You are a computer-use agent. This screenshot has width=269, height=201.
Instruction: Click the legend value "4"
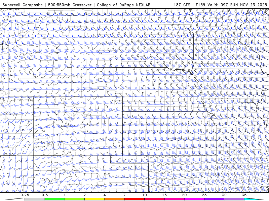pos(105,195)
